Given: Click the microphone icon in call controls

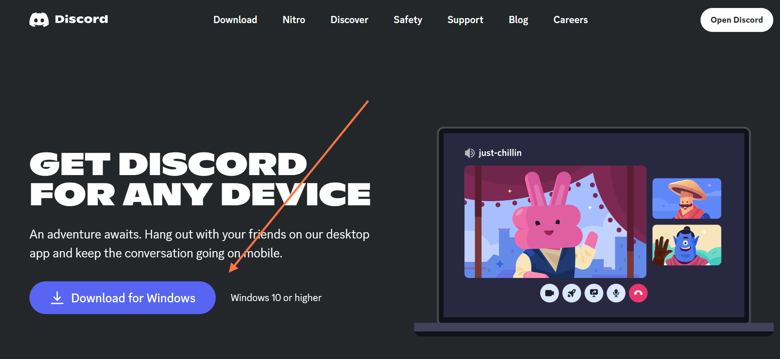Looking at the screenshot, I should point(616,293).
